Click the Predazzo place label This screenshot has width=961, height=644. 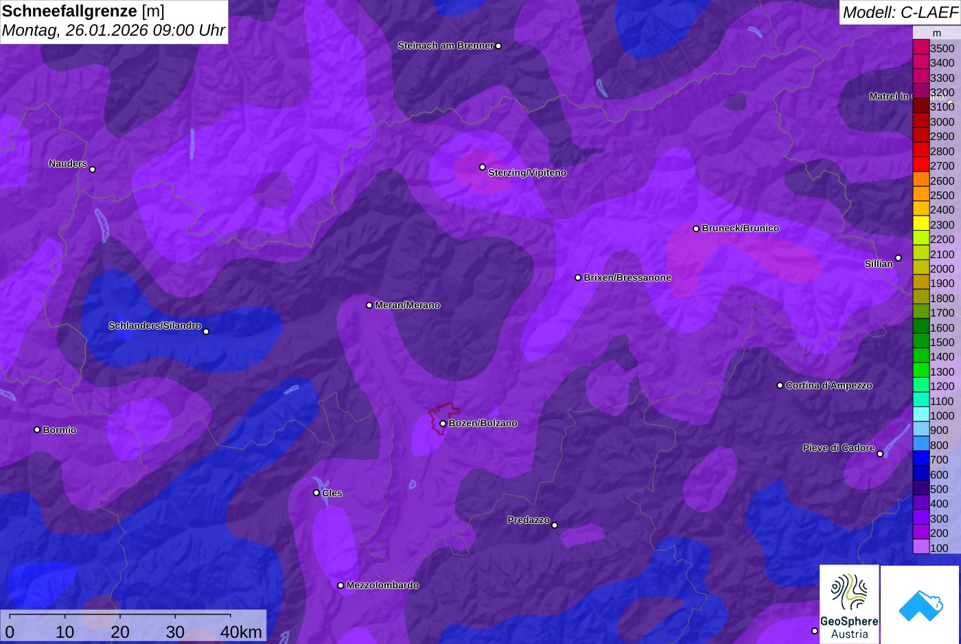coord(529,520)
